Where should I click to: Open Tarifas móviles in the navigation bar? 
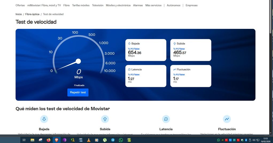pyautogui.click(x=81, y=5)
